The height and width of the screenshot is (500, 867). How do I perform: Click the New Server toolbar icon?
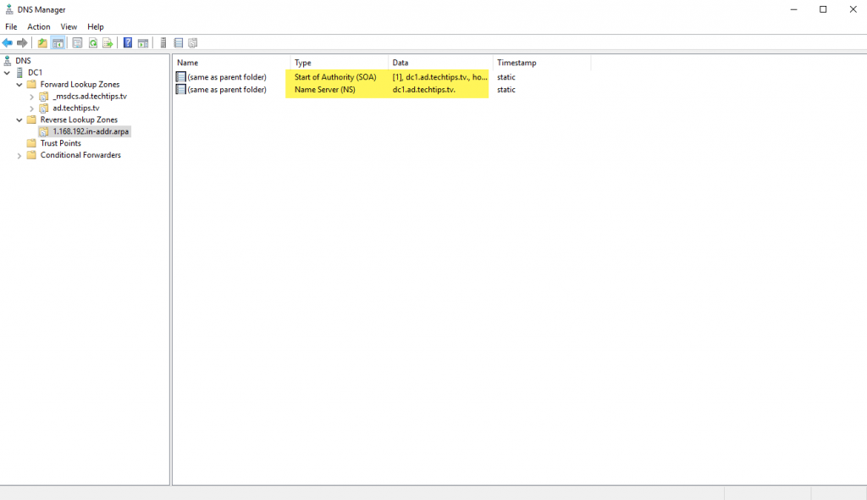coord(163,42)
